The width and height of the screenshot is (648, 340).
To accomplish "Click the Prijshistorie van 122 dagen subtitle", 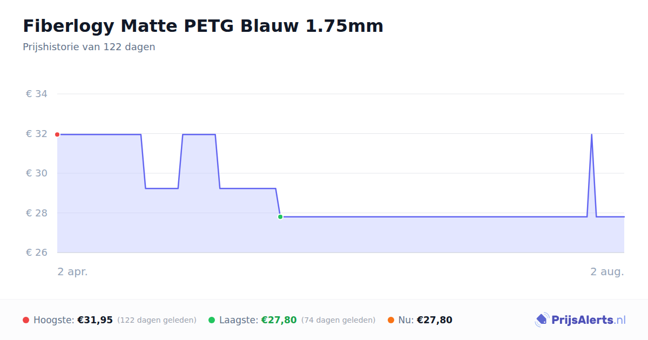I will (x=89, y=47).
